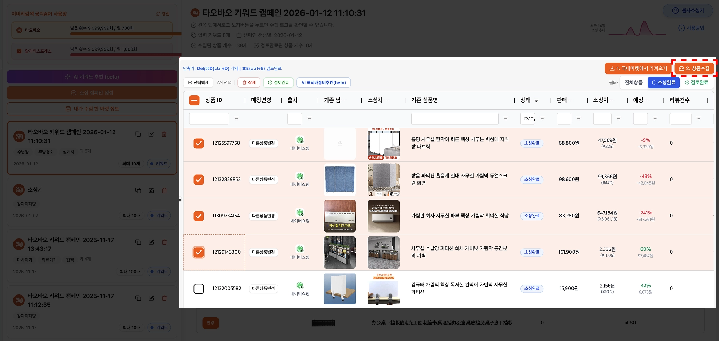Click 네이버쇼핑 source icon for 11309734154
The width and height of the screenshot is (719, 341).
pyautogui.click(x=300, y=213)
